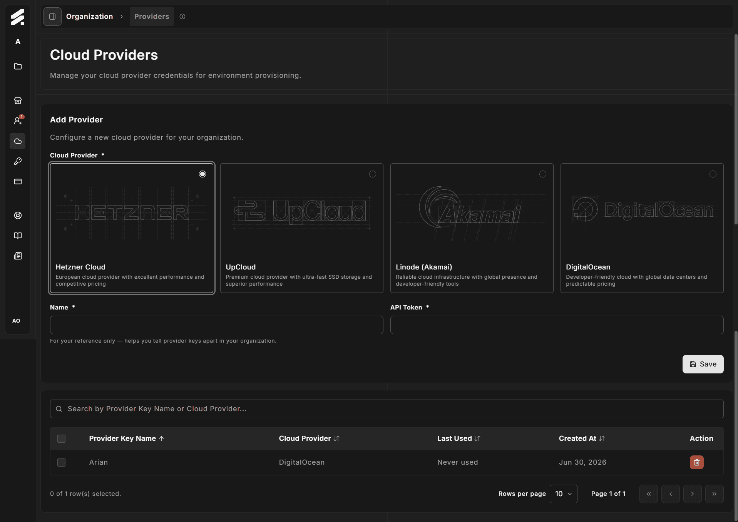The height and width of the screenshot is (522, 738).
Task: Delete the Arian provider with trash icon
Action: tap(696, 462)
